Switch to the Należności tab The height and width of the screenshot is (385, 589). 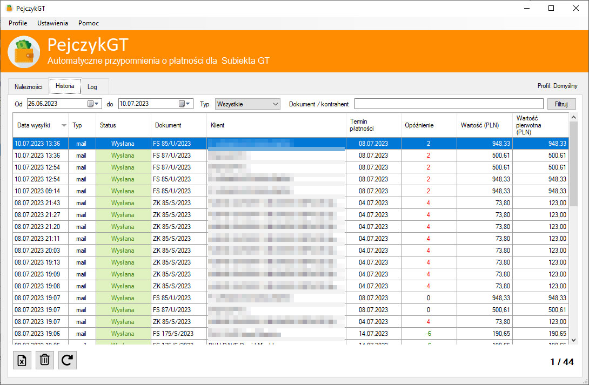point(29,87)
